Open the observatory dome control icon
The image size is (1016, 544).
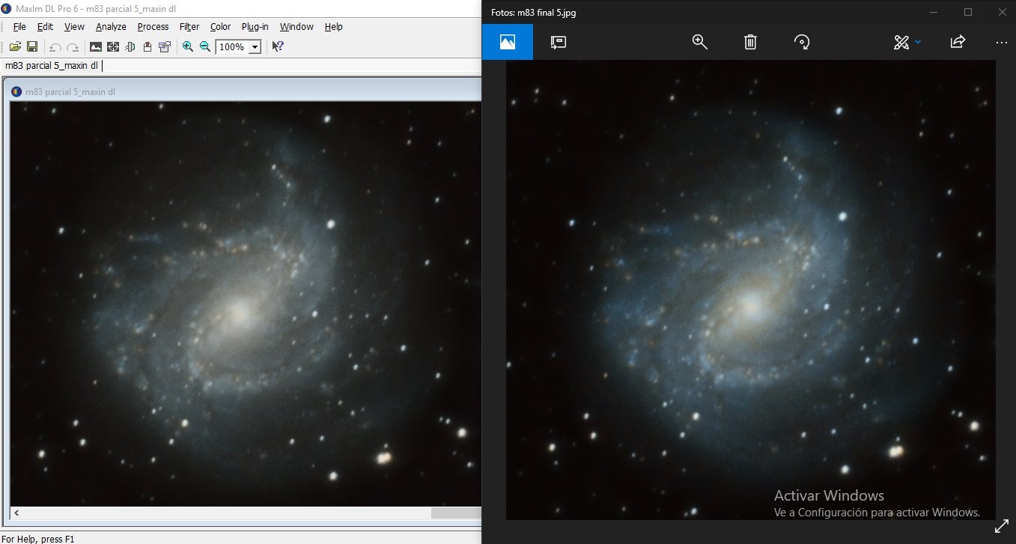[147, 46]
